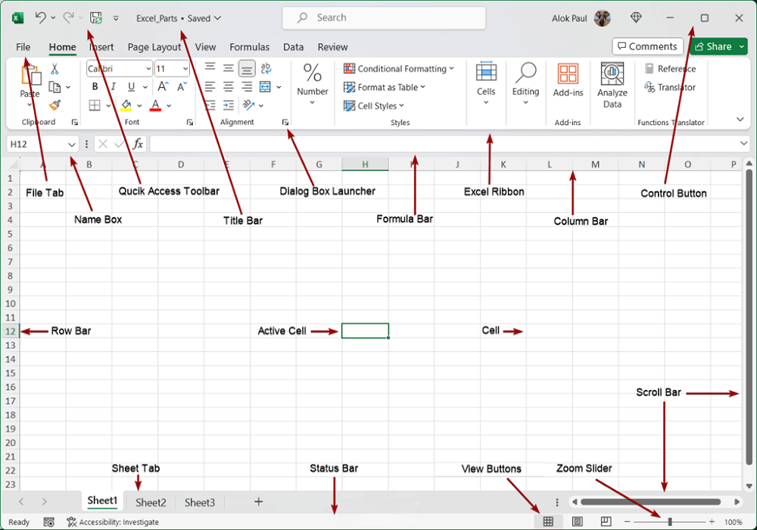Screen dimensions: 757x530
Task: Add a new sheet with plus icon
Action: coord(258,502)
